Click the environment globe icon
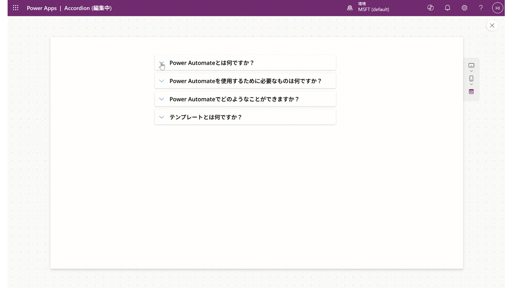This screenshot has width=512, height=288. pyautogui.click(x=350, y=8)
